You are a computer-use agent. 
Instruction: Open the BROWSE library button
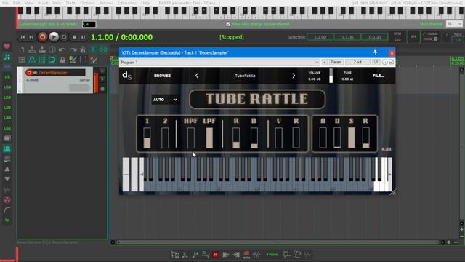click(x=163, y=76)
